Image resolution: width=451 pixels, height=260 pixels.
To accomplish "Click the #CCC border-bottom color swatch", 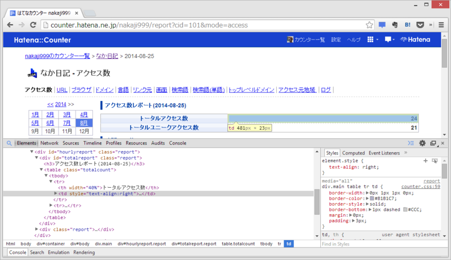I will 405,210.
